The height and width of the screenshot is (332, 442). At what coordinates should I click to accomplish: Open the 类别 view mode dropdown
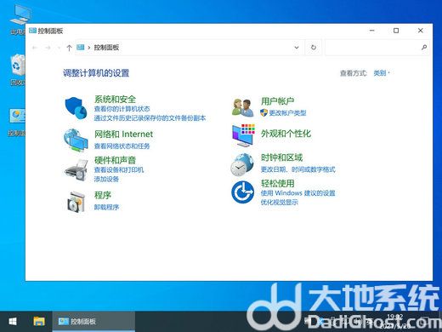click(x=382, y=73)
